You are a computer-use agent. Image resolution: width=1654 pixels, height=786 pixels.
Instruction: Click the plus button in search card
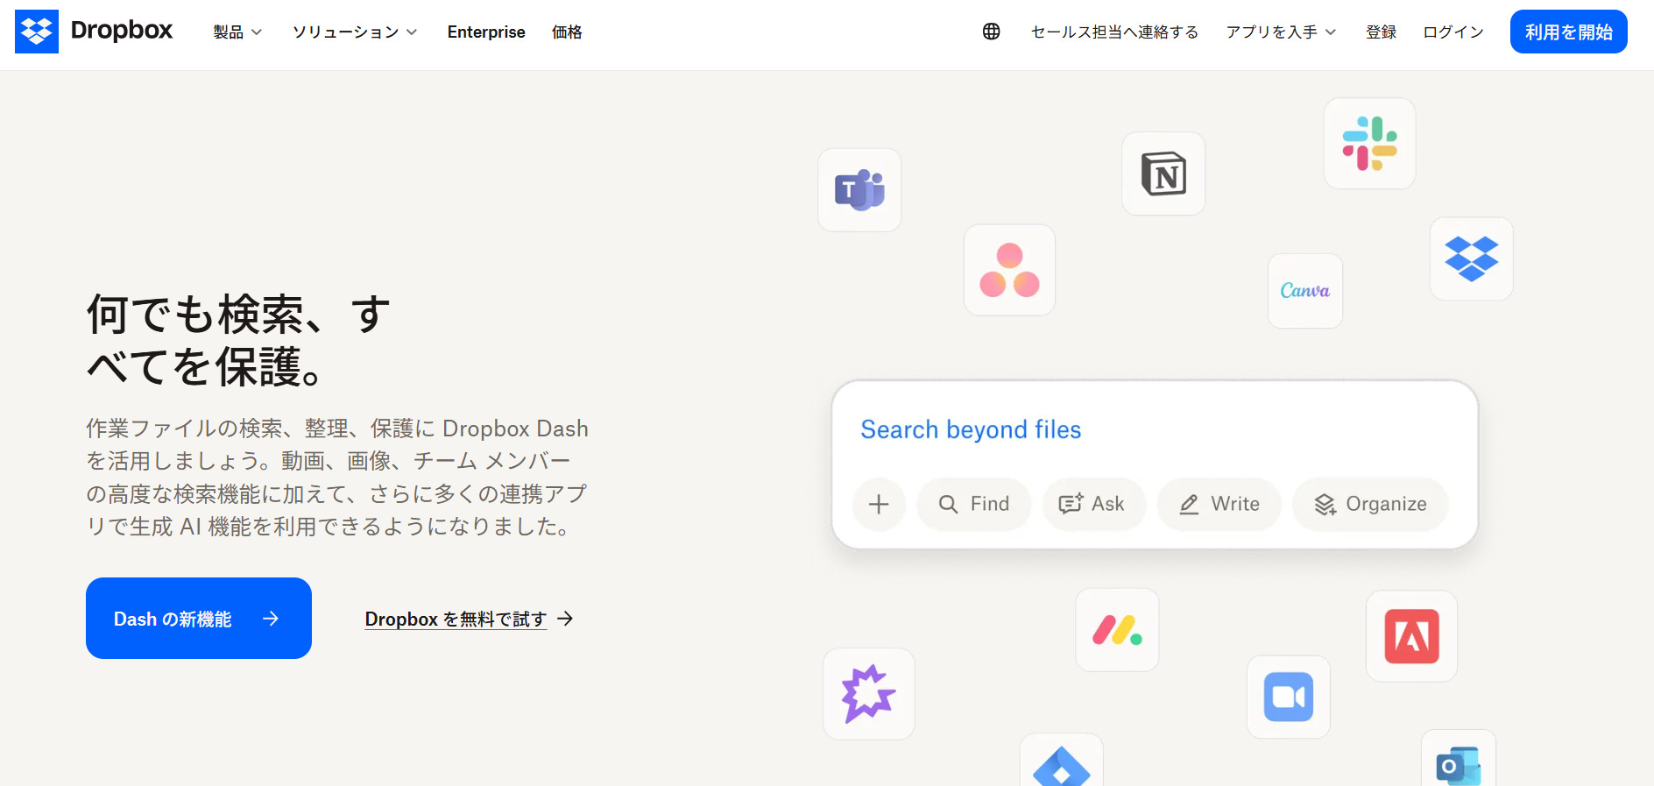[x=879, y=504]
